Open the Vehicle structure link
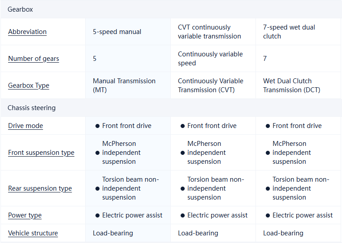342x243 pixels. (x=33, y=233)
